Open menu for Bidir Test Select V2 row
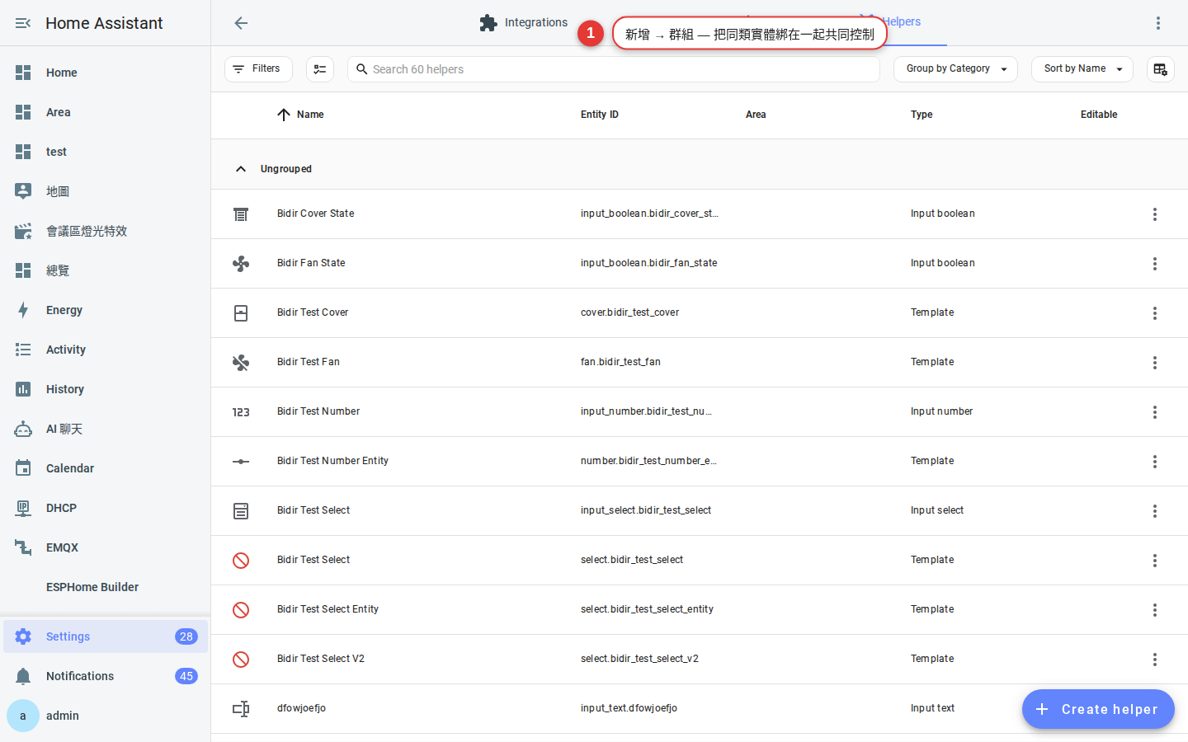 click(x=1155, y=660)
